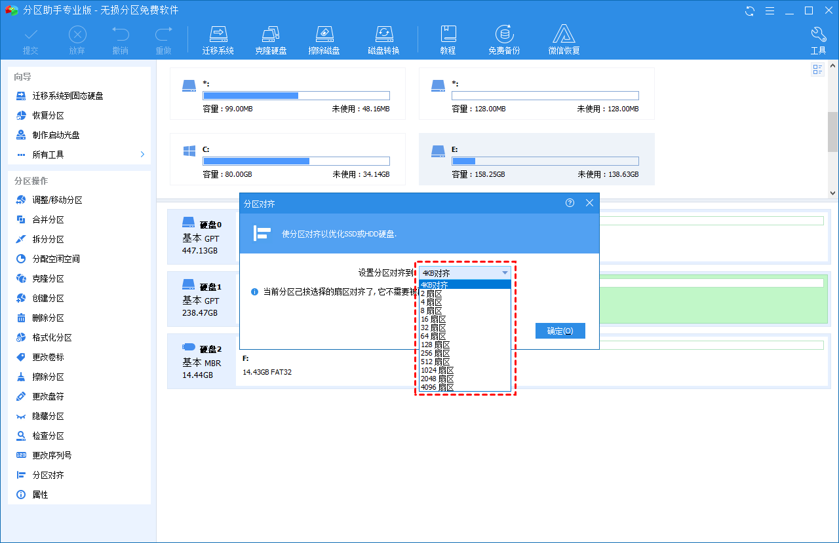Collapse the 4KB对齐 alignment combo box

(x=465, y=272)
